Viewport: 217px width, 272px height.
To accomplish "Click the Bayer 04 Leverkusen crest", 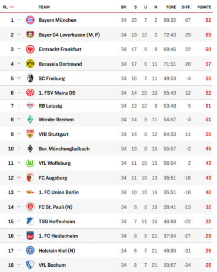I will [30, 35].
